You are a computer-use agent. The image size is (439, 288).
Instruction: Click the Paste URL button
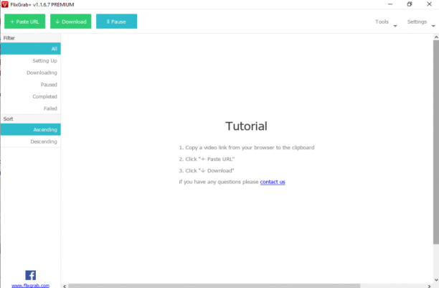tap(24, 22)
